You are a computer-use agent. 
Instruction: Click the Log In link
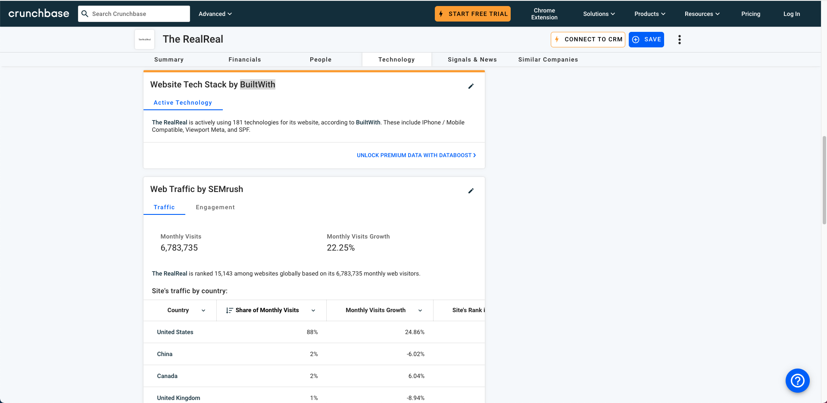792,14
